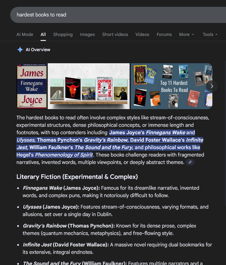Click the highlighted Ulysses link in the summary

26,140
